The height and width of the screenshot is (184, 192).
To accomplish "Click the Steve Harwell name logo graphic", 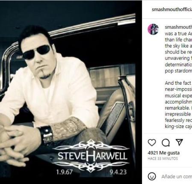I will click(x=91, y=156).
